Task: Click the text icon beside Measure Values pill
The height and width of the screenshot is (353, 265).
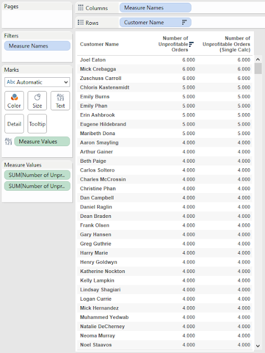Action: (8, 141)
